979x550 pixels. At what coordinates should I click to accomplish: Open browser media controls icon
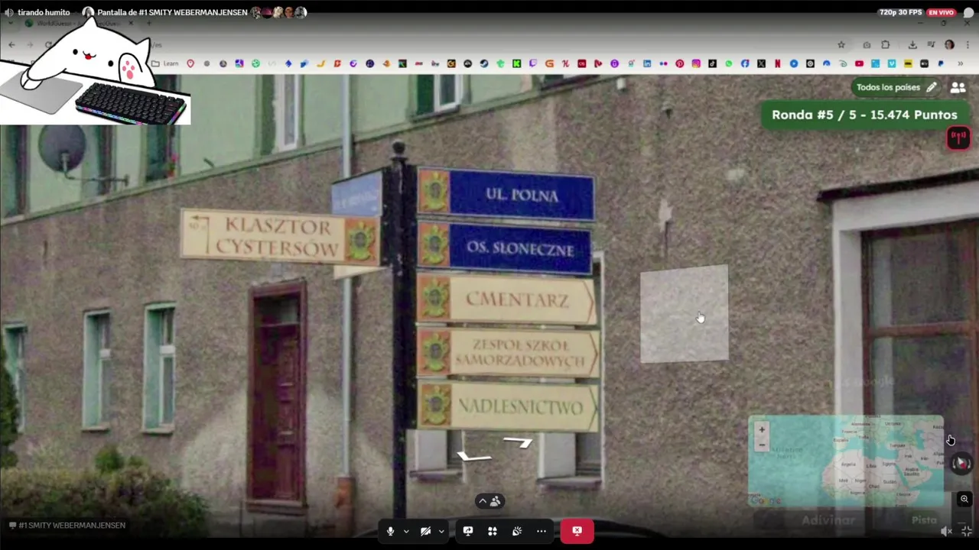point(931,45)
